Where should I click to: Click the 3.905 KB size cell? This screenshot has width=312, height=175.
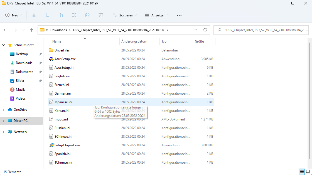tap(207, 59)
